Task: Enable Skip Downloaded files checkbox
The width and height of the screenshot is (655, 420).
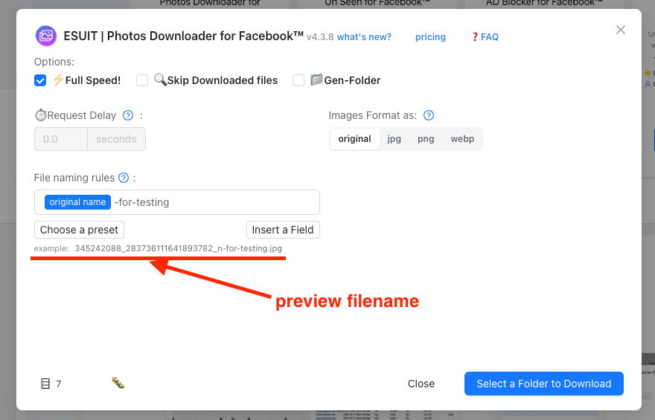Action: (143, 80)
